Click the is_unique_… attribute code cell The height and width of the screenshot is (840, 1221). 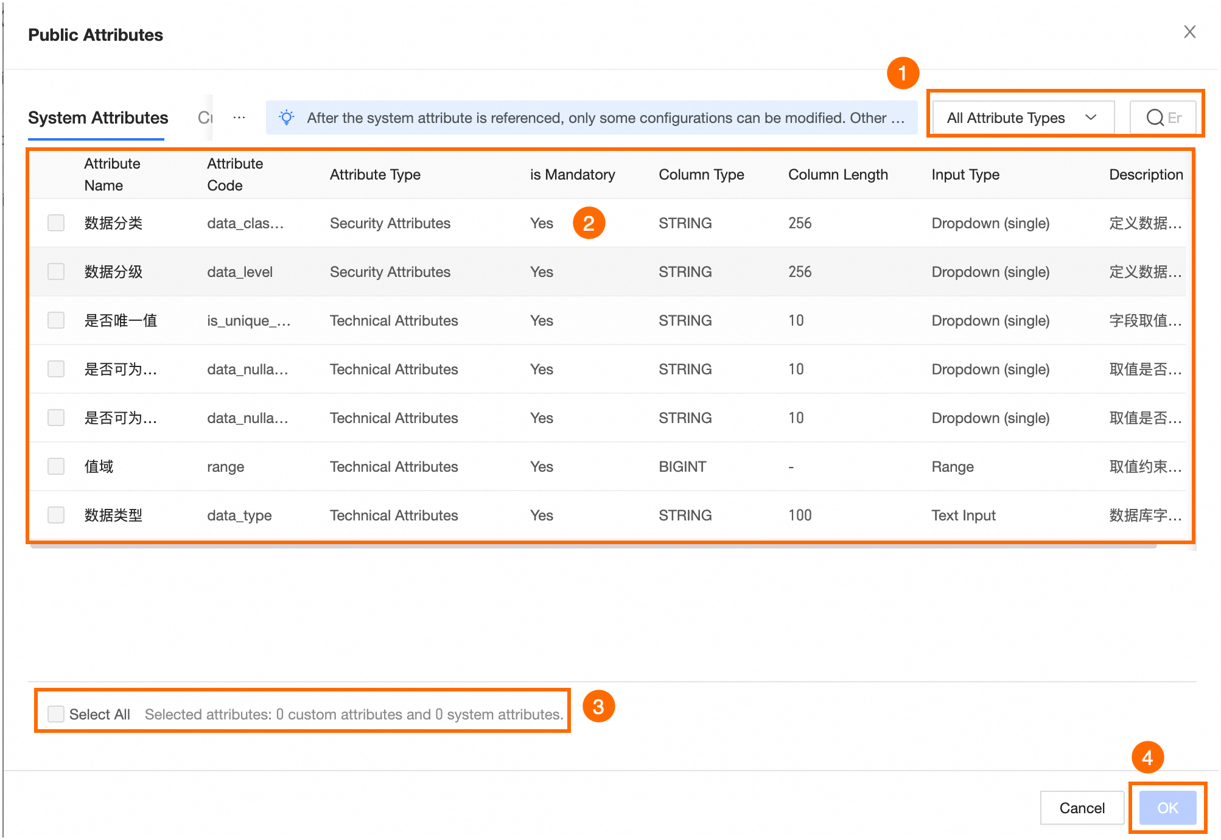[x=248, y=321]
